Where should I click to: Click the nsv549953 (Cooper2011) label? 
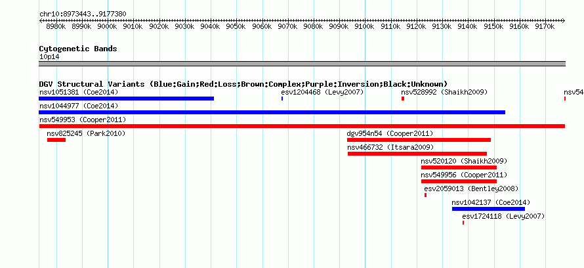coord(83,120)
